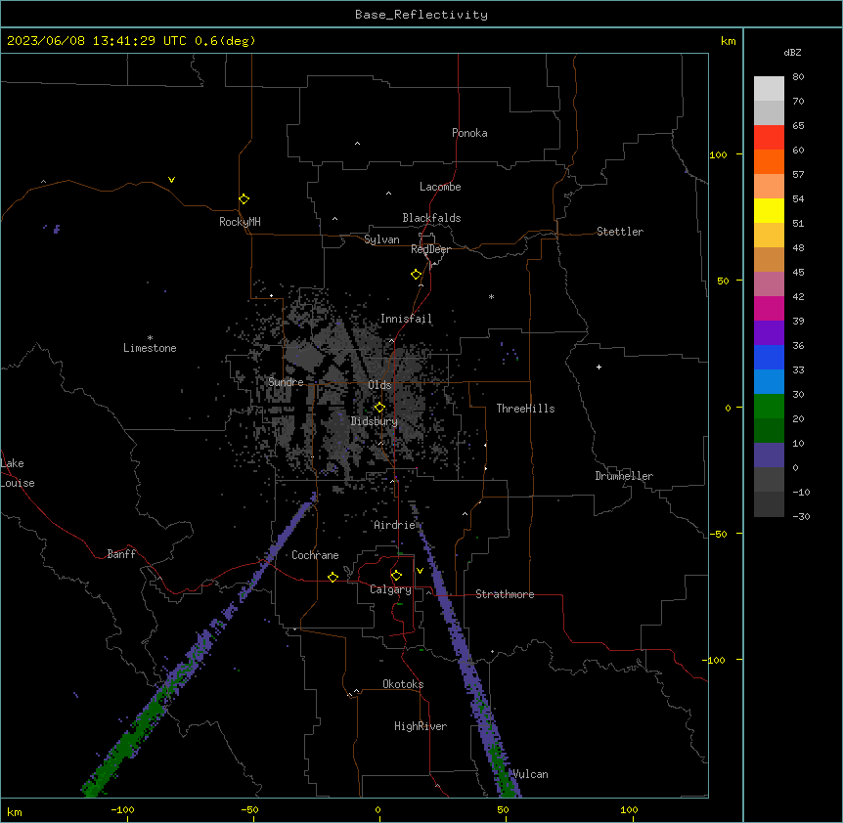Select the Calgary city label
Screen dimensions: 843x823
(390, 589)
